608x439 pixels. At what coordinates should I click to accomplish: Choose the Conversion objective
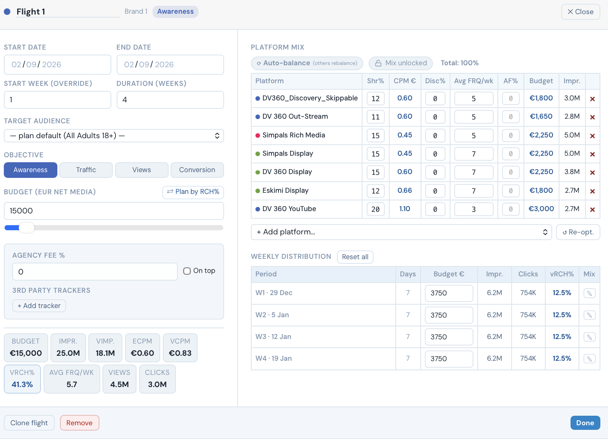197,170
